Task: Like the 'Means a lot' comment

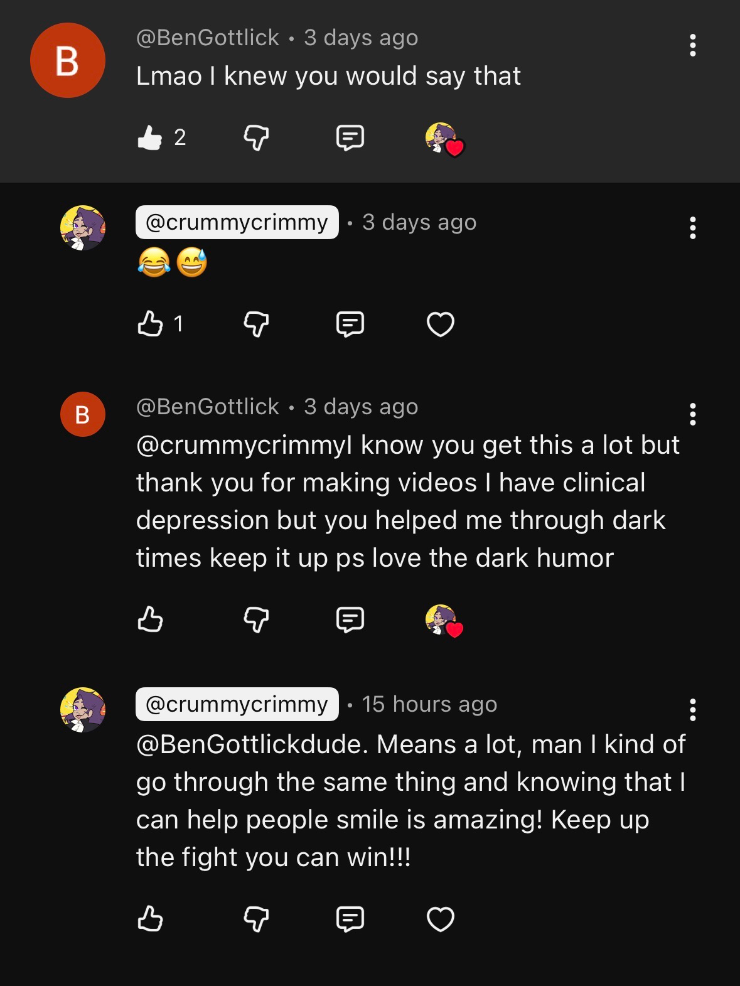Action: (x=150, y=919)
